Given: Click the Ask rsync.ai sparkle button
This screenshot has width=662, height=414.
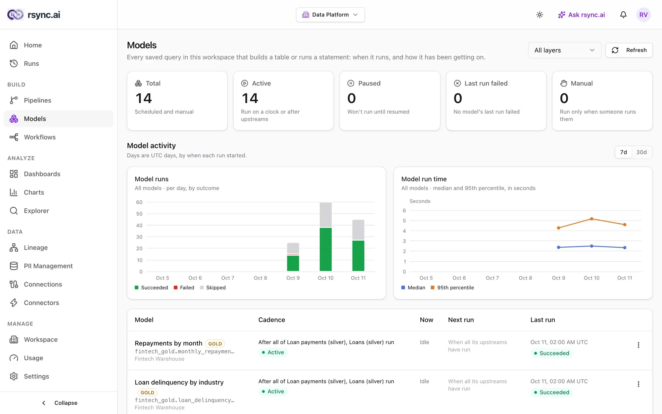Looking at the screenshot, I should coord(581,15).
